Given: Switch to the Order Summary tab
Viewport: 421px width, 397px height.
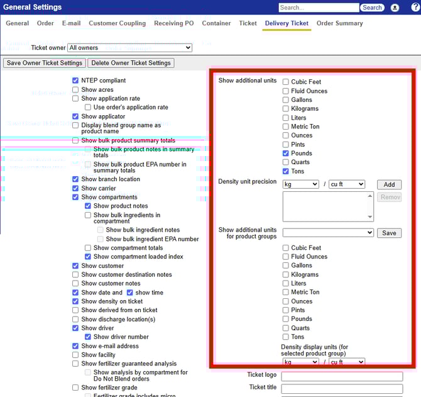Looking at the screenshot, I should pyautogui.click(x=339, y=23).
